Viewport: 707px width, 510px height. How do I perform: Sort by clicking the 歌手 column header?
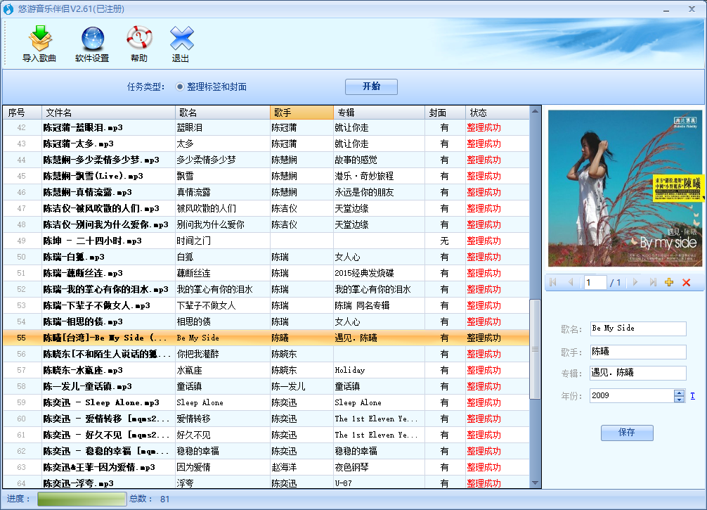pos(301,113)
